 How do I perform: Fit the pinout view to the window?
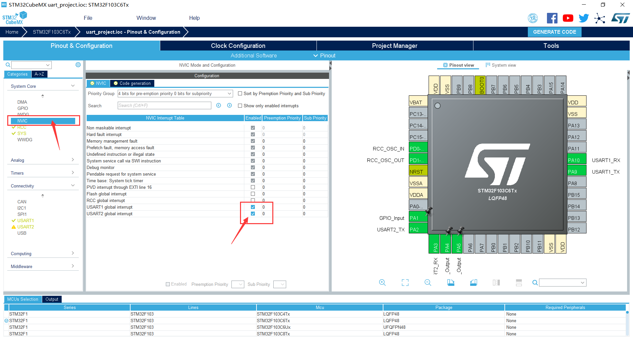(405, 283)
